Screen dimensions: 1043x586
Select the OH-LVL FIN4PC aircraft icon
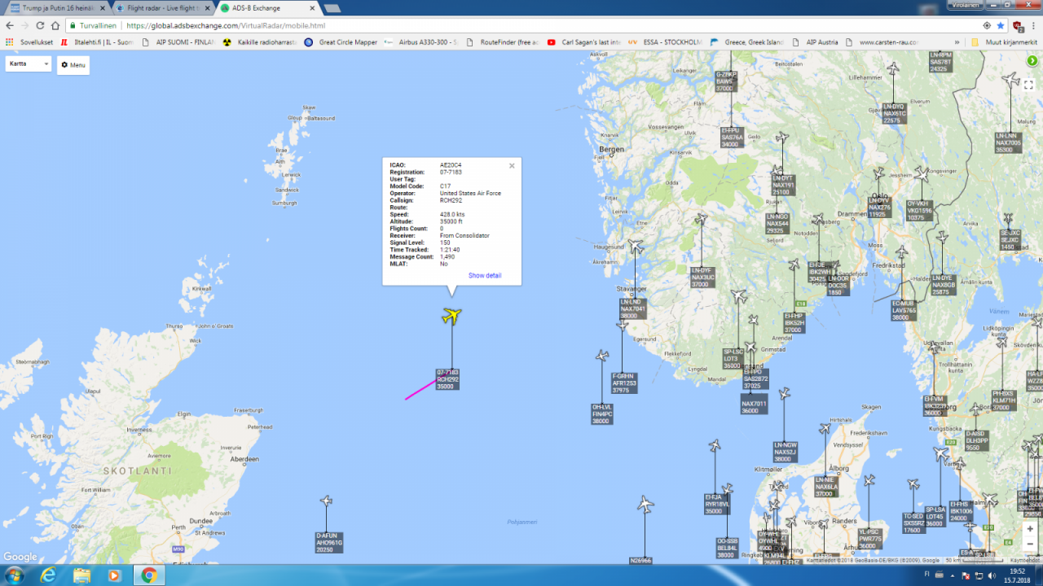pyautogui.click(x=602, y=356)
